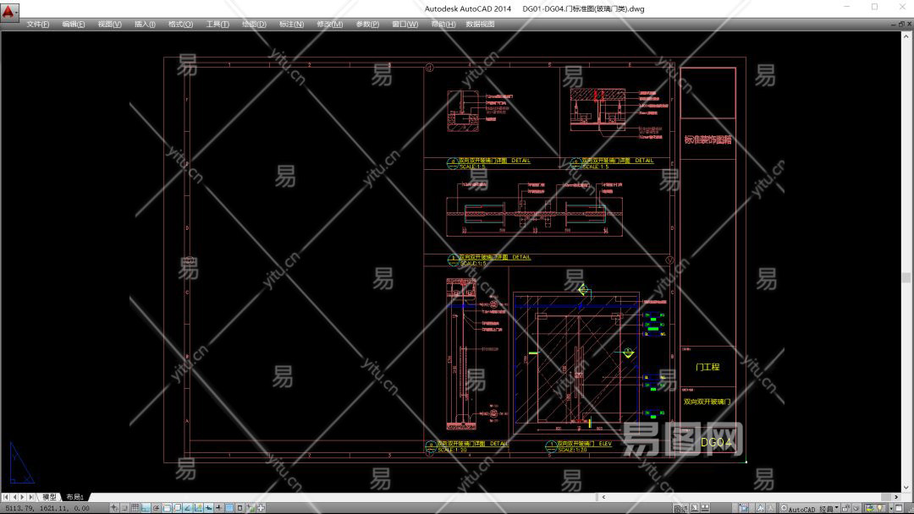Click the toolbar/window lock icon
914x514 pixels.
point(845,508)
